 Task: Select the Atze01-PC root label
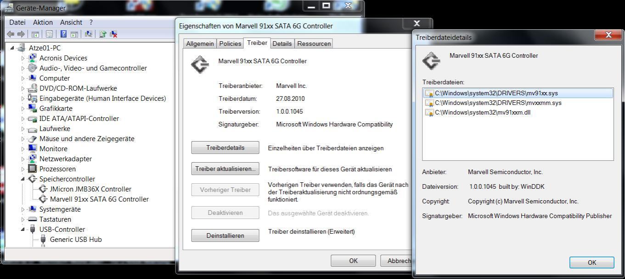45,48
